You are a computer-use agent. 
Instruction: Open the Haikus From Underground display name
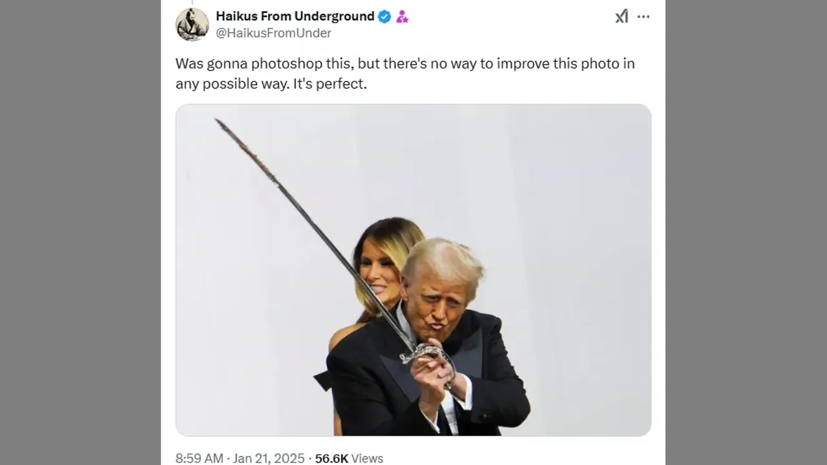[x=295, y=16]
